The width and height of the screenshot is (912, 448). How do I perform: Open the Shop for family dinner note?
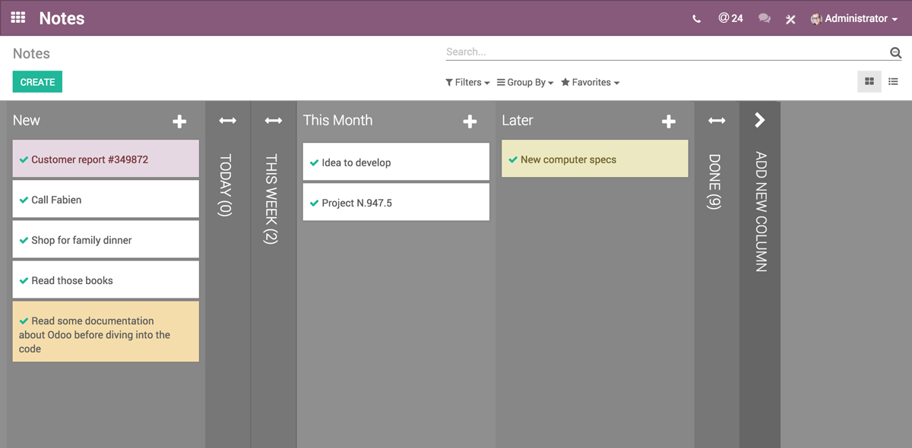(106, 240)
